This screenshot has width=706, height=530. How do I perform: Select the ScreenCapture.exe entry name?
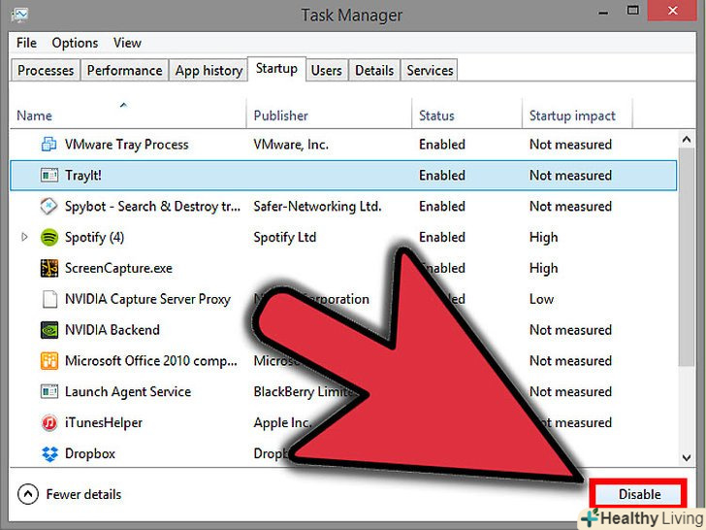tap(118, 268)
